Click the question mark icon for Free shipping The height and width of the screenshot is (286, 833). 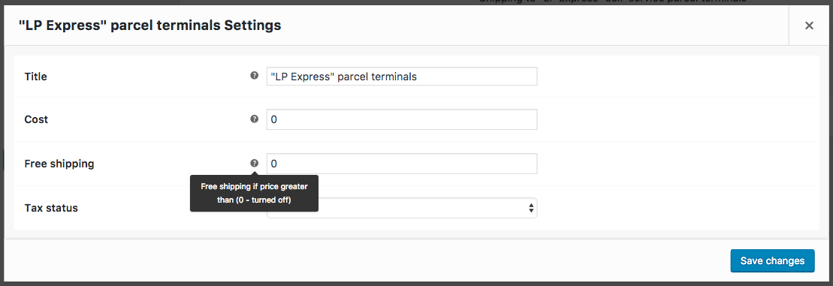(x=254, y=163)
